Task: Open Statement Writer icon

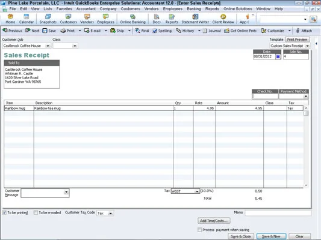Action: point(195,19)
